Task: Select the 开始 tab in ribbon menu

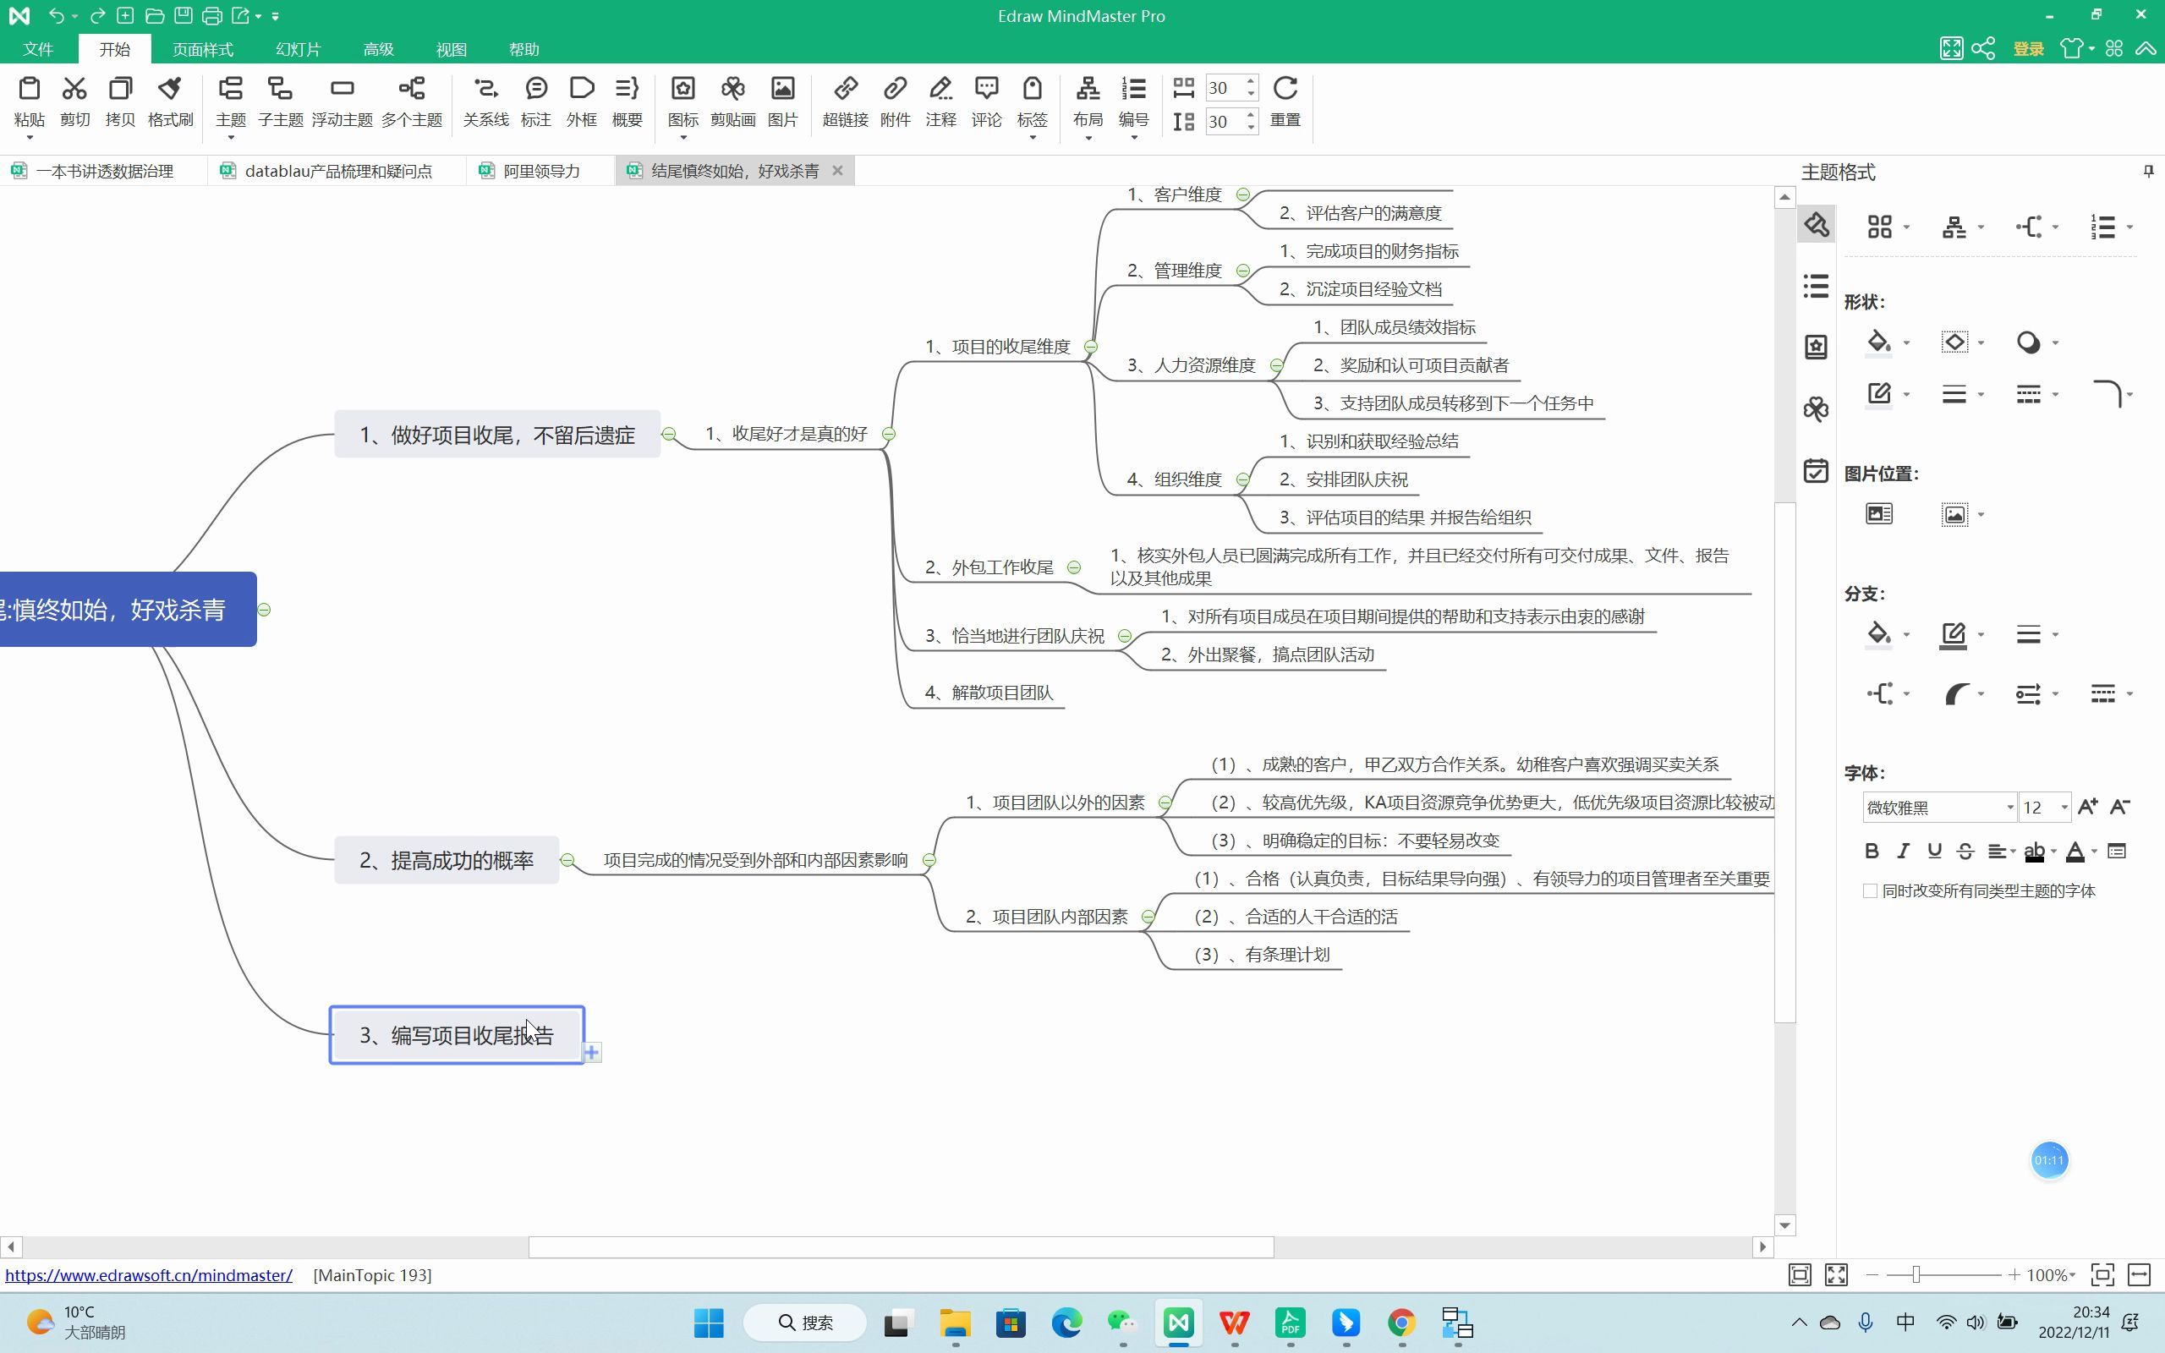Action: coord(115,48)
